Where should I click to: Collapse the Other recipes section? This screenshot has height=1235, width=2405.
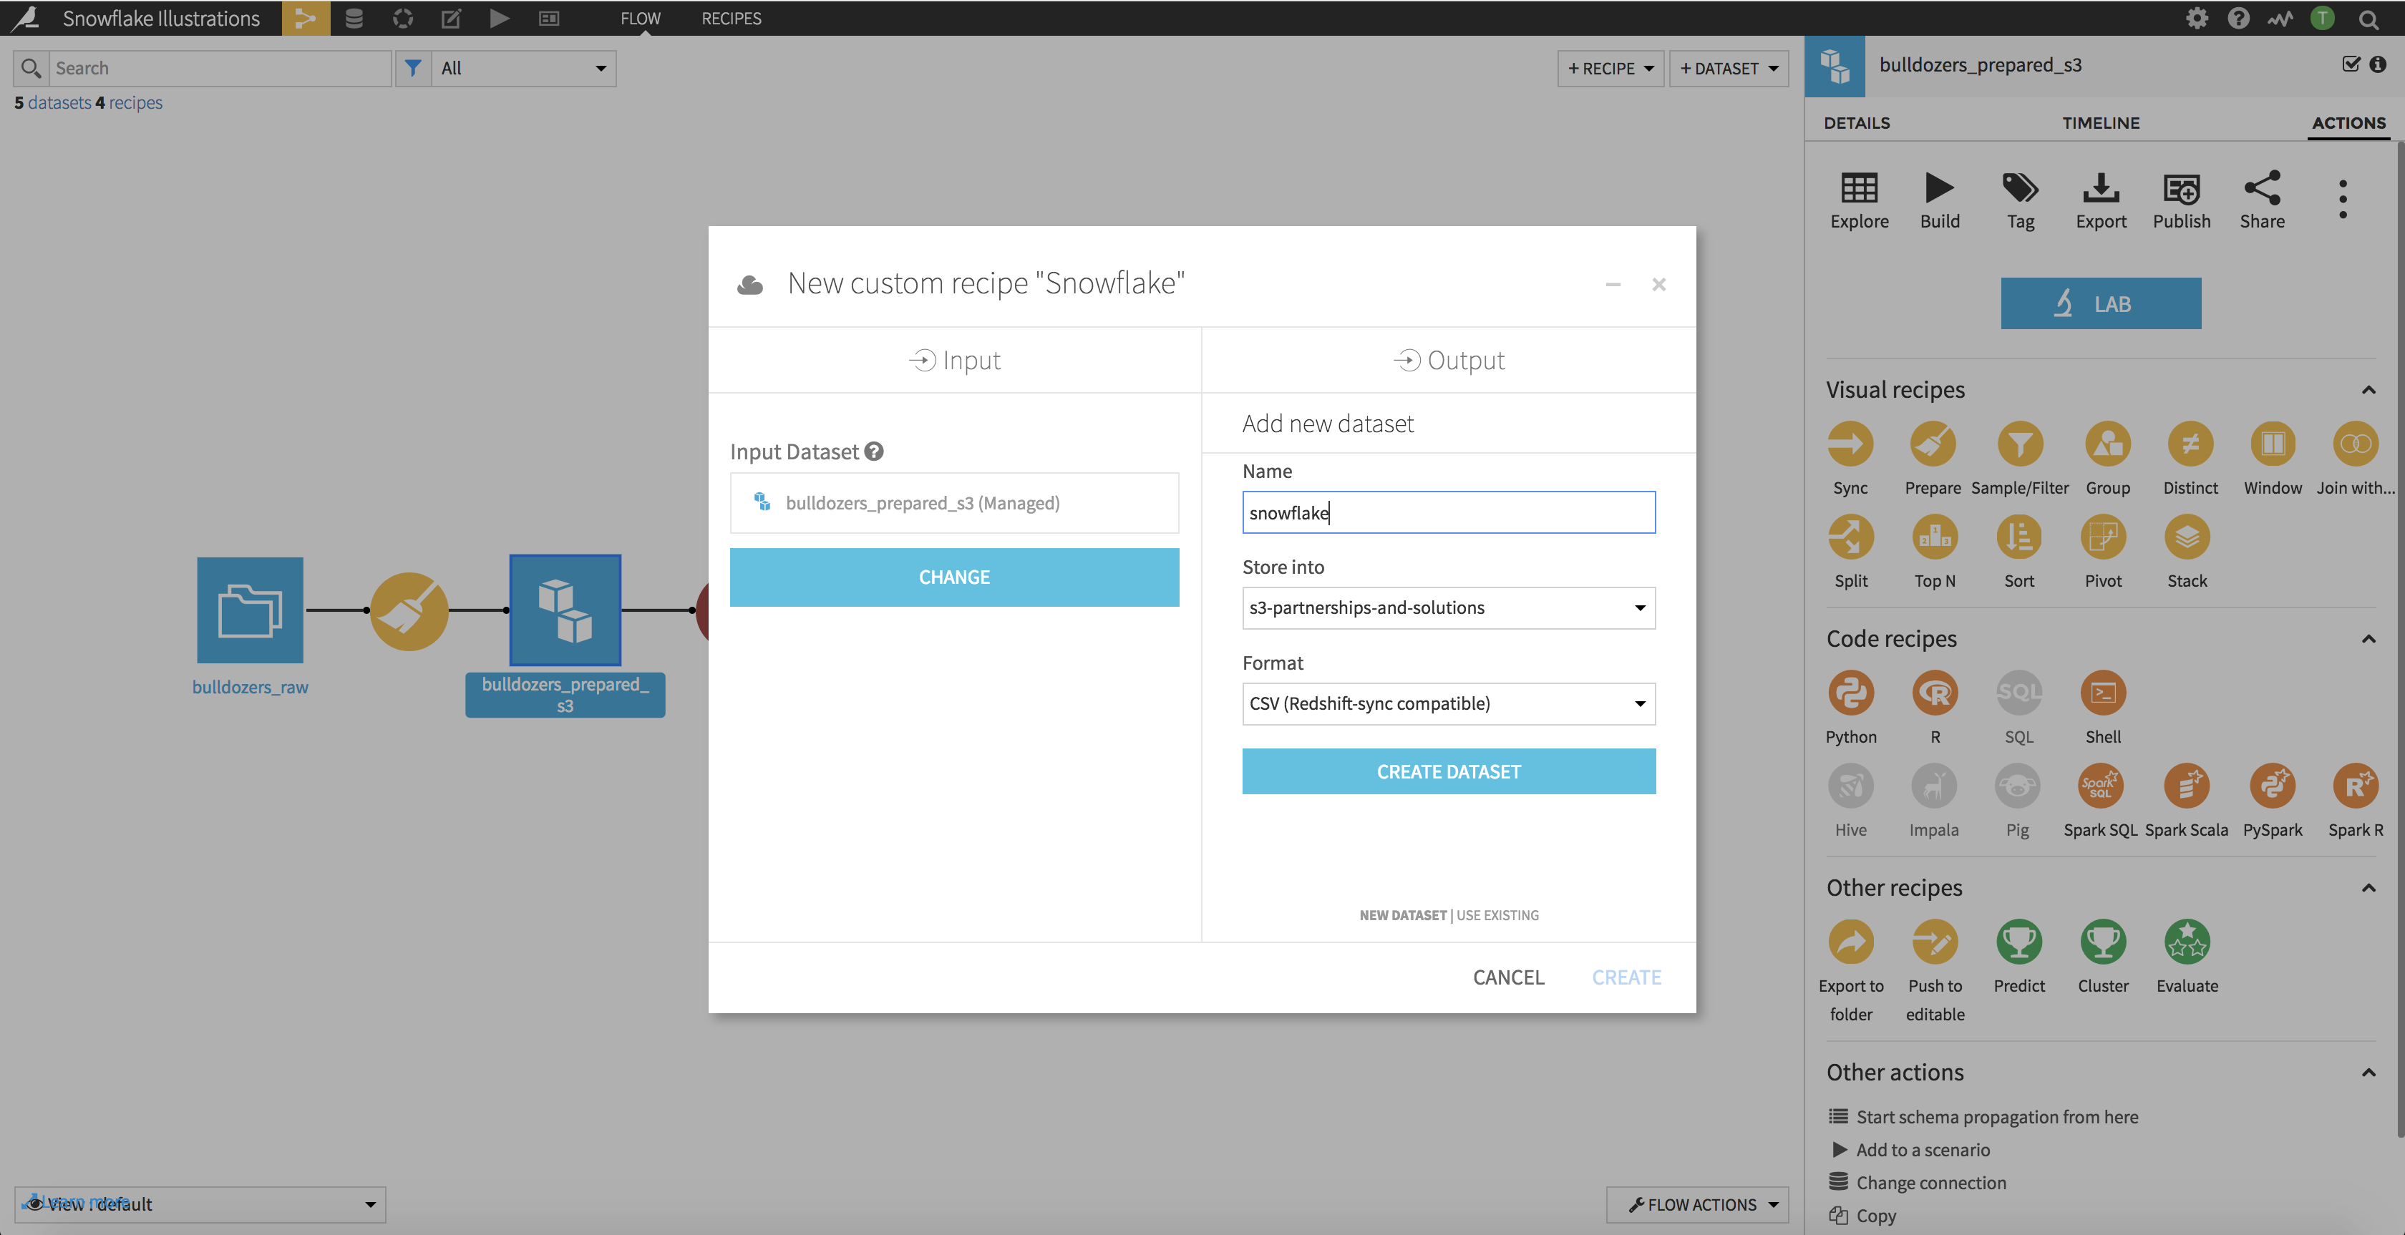2368,888
